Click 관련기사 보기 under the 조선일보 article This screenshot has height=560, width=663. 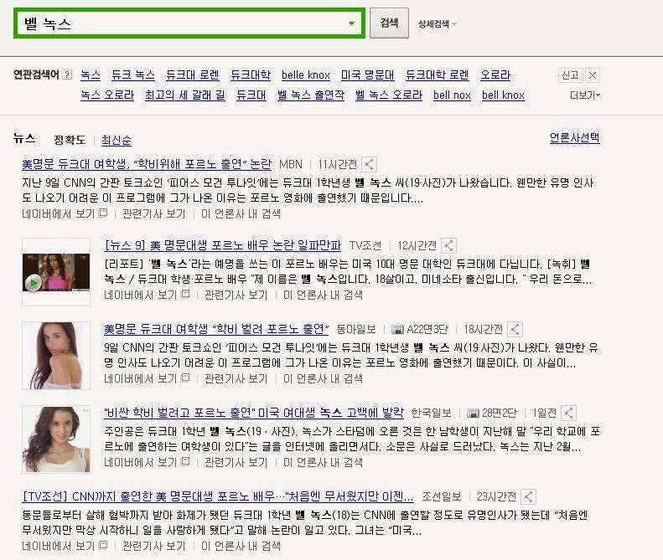pyautogui.click(x=154, y=546)
